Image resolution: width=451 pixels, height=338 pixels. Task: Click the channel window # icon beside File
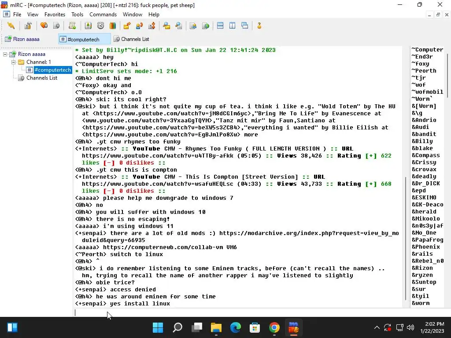tap(7, 14)
